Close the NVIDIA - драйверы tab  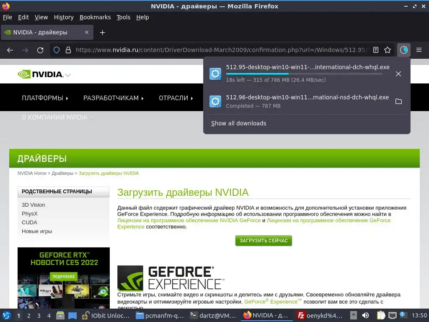pyautogui.click(x=87, y=32)
